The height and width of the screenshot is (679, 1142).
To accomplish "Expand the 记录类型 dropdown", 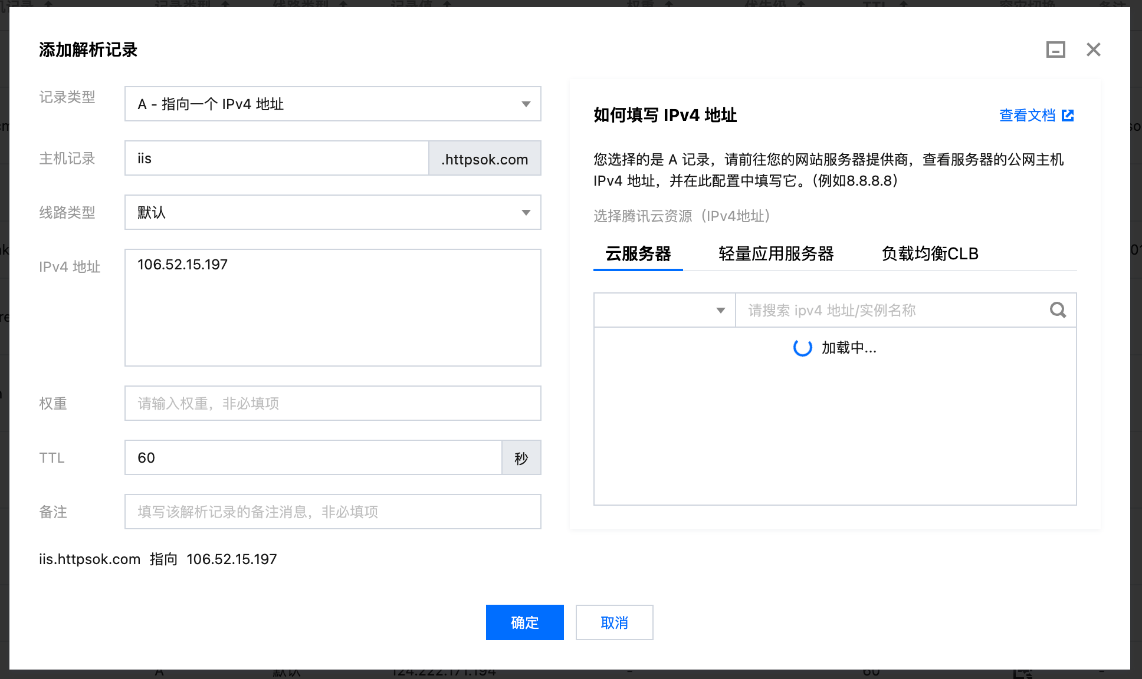I will 333,104.
